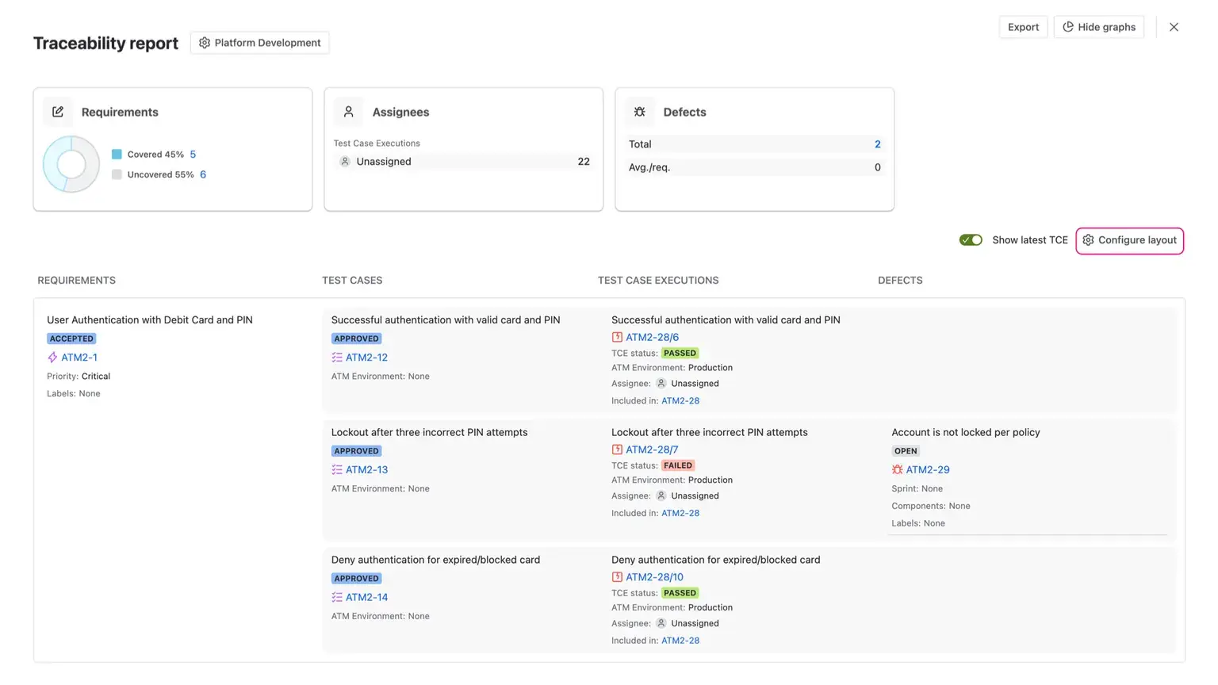
Task: Click the gear icon in the Platform Development chip
Action: click(205, 42)
